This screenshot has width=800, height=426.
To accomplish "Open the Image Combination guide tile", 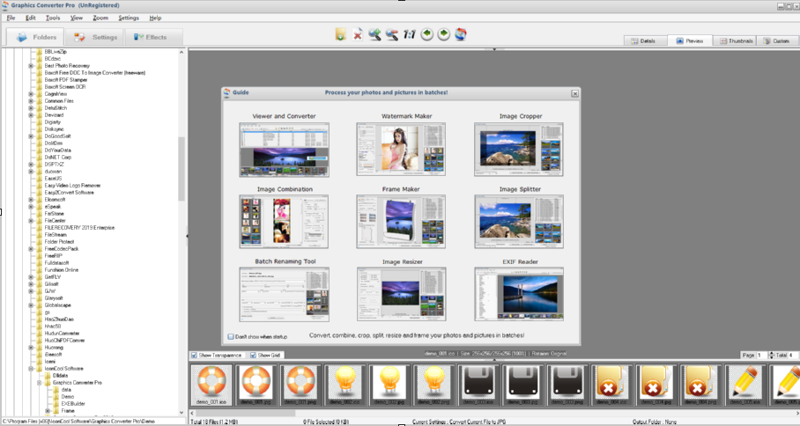I will pyautogui.click(x=285, y=222).
